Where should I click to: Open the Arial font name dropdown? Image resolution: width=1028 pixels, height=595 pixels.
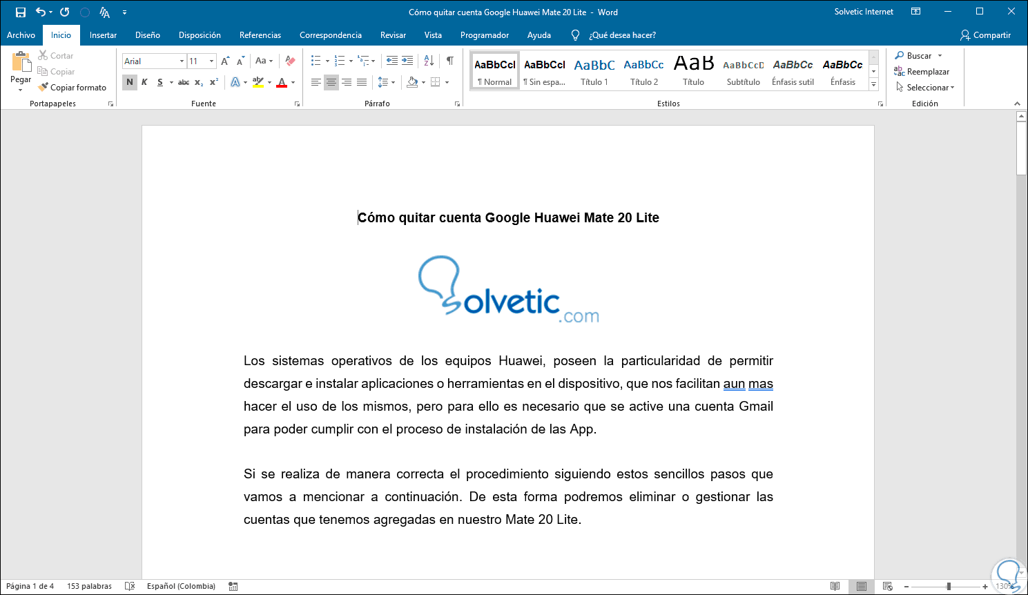(182, 61)
